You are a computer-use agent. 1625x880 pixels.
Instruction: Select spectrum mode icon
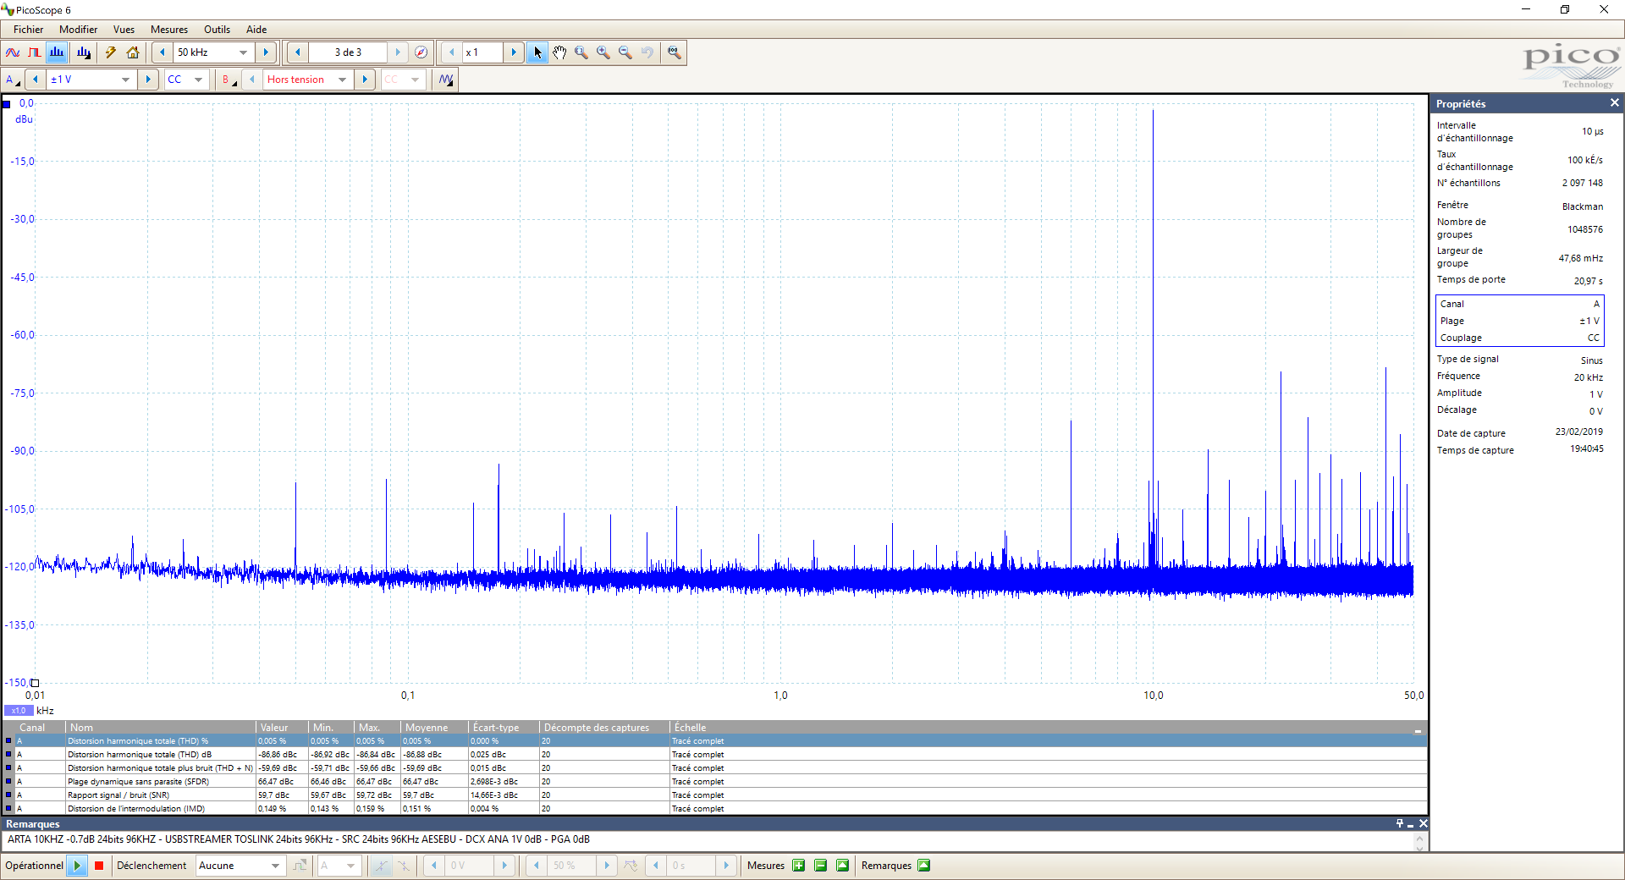coord(57,52)
